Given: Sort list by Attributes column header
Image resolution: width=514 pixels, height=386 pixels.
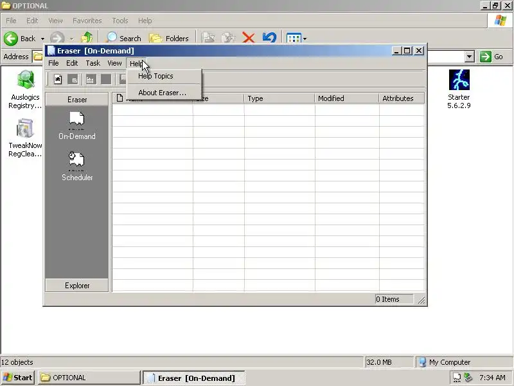Looking at the screenshot, I should pyautogui.click(x=402, y=98).
